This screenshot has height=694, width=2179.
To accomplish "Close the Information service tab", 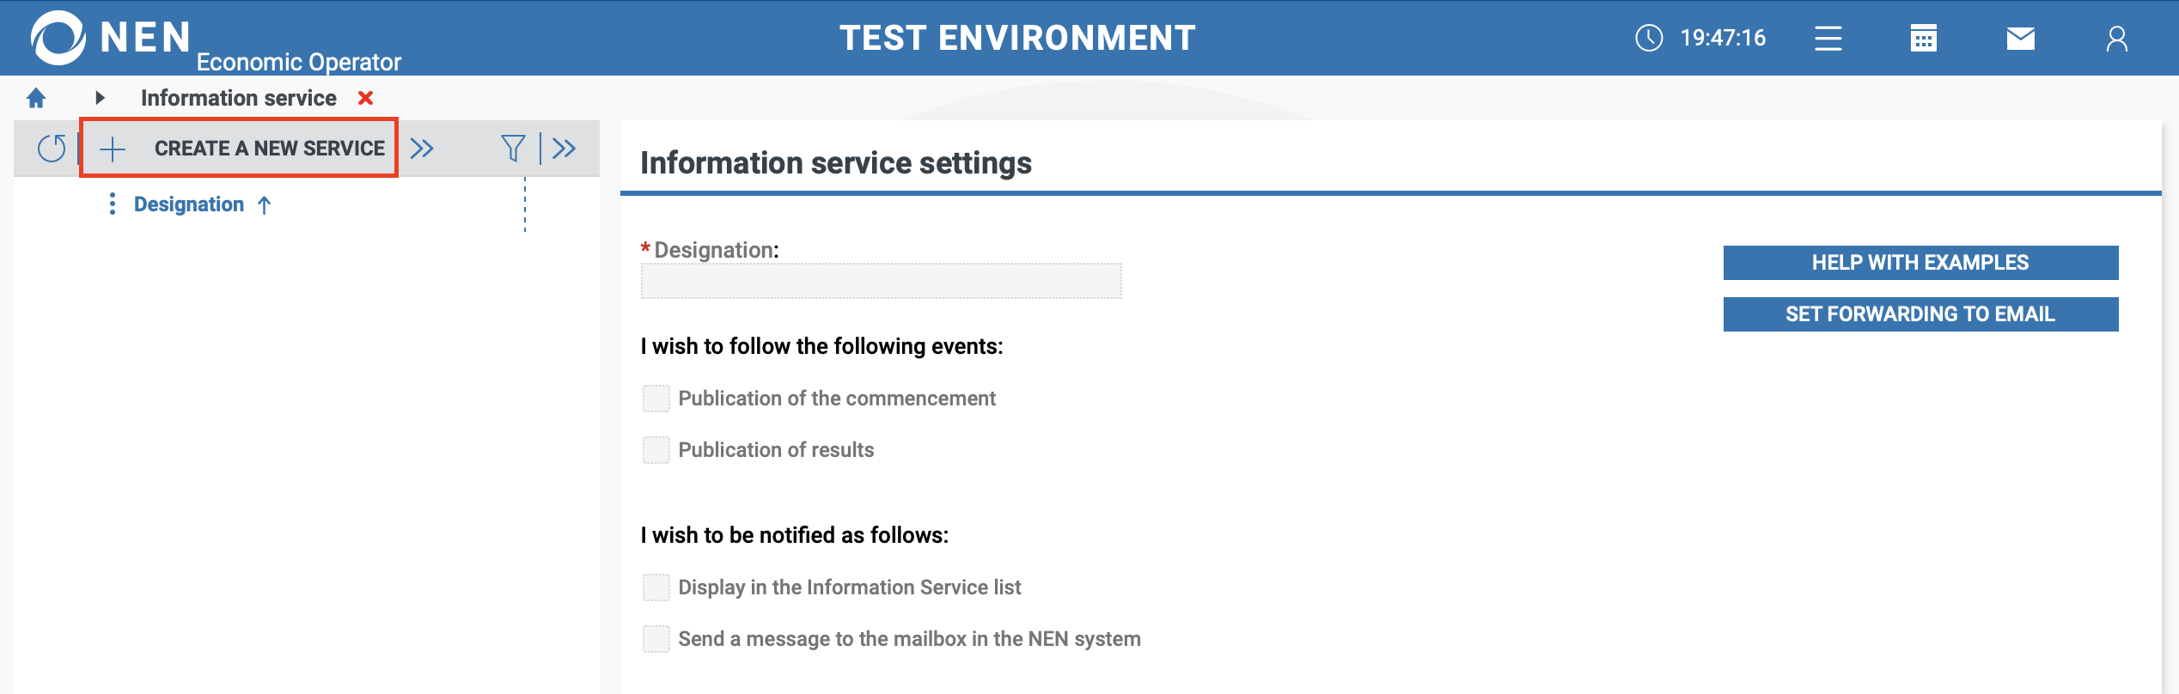I will point(366,98).
